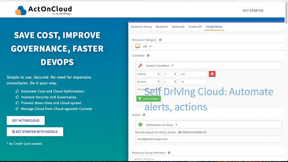Screen dimensions: 288x162
Task: Click the cloud@actonmagic.com input field
Action: coord(208,139)
